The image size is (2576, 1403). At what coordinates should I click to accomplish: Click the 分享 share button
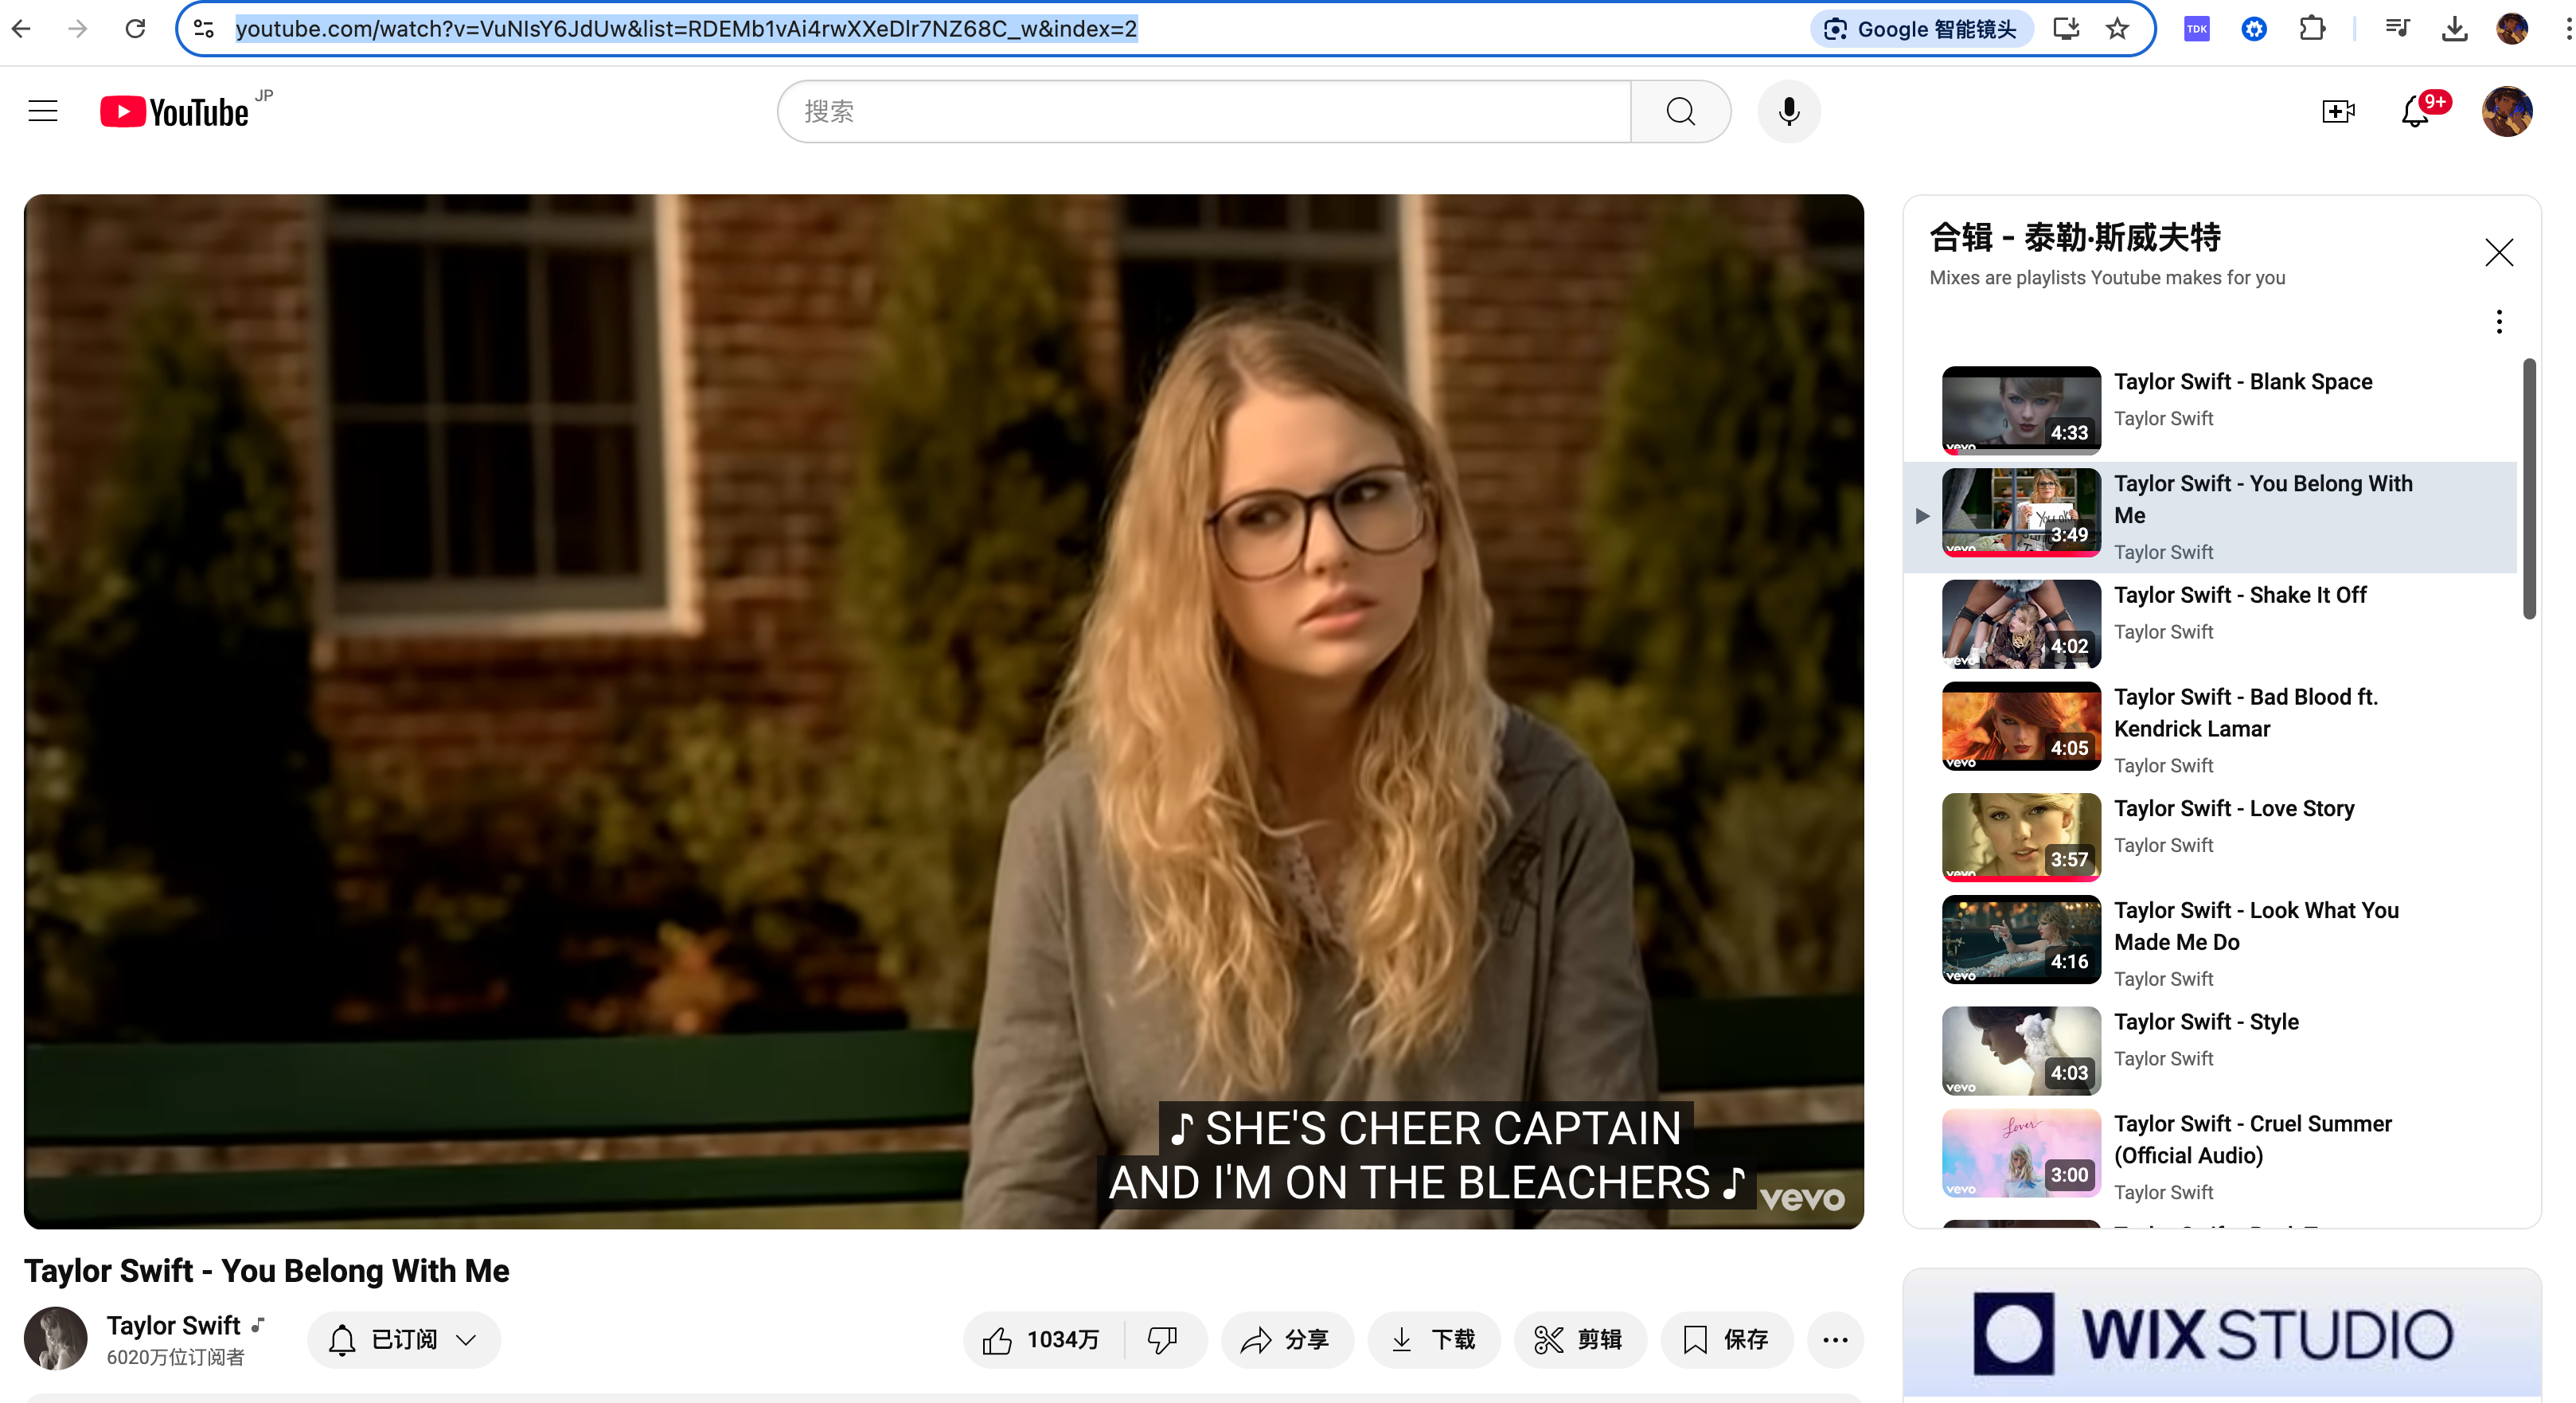coord(1286,1339)
